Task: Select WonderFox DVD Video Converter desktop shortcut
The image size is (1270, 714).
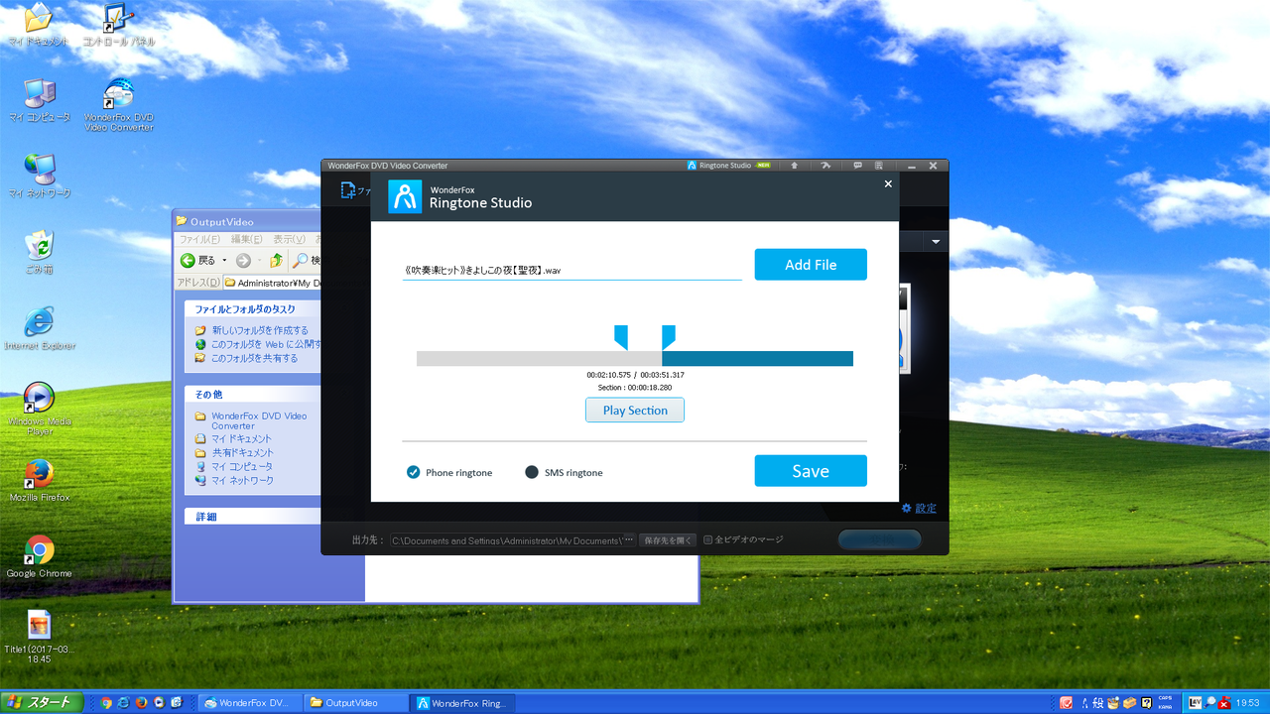Action: tap(118, 105)
